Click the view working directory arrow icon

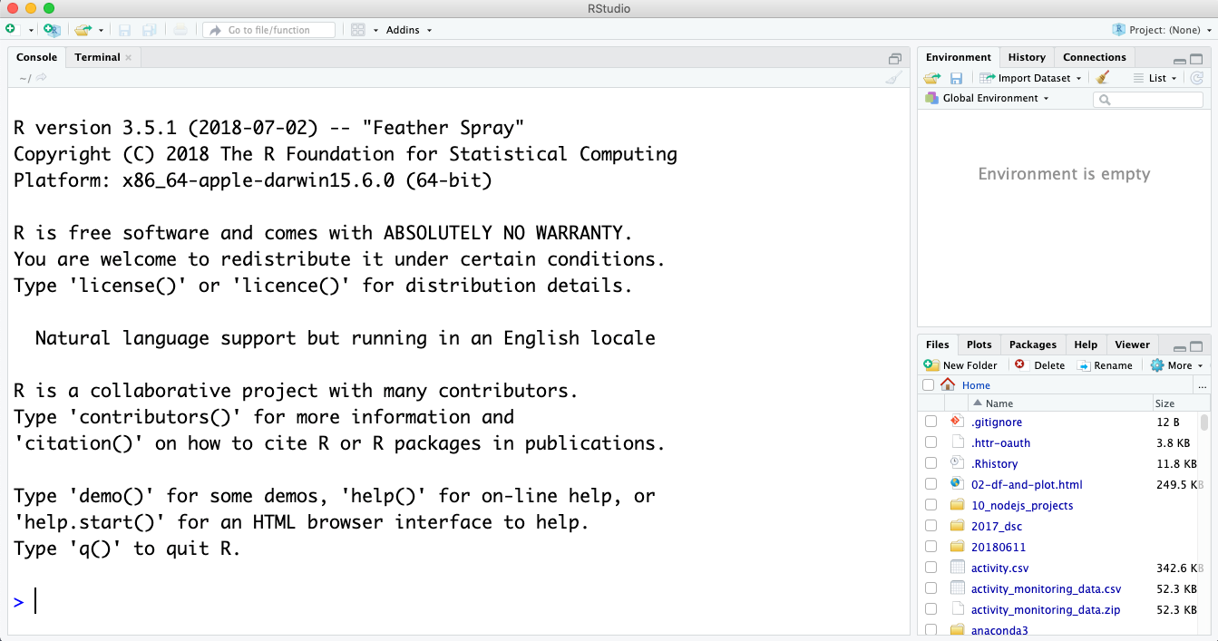41,78
